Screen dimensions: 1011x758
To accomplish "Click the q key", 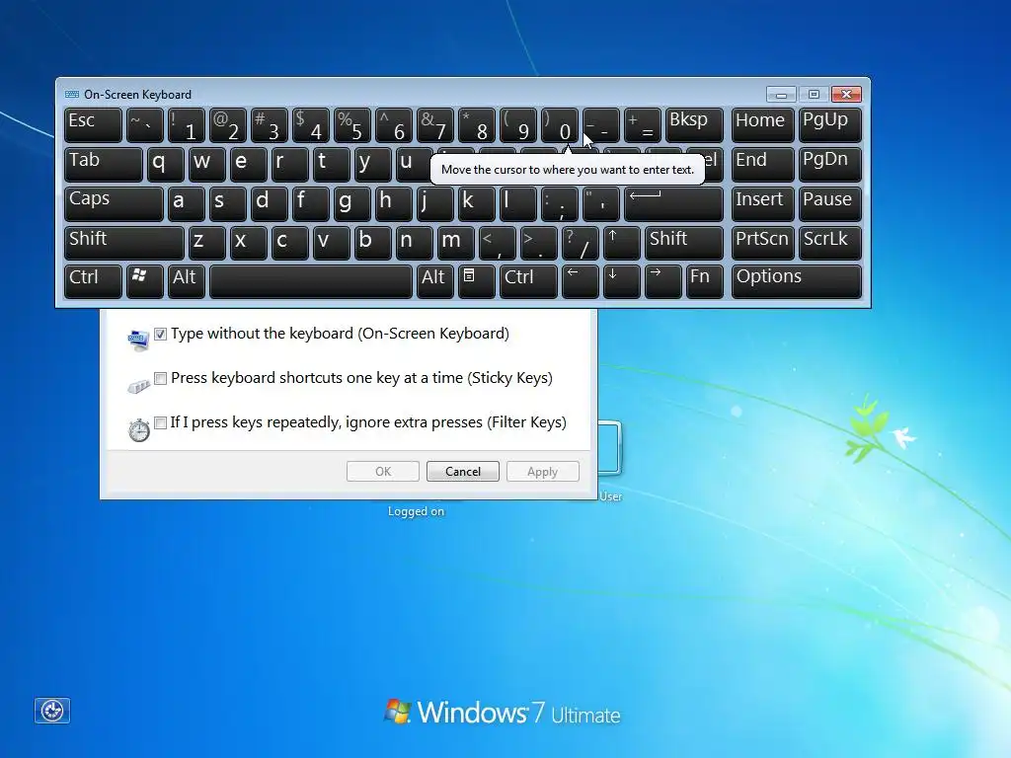I will [166, 165].
